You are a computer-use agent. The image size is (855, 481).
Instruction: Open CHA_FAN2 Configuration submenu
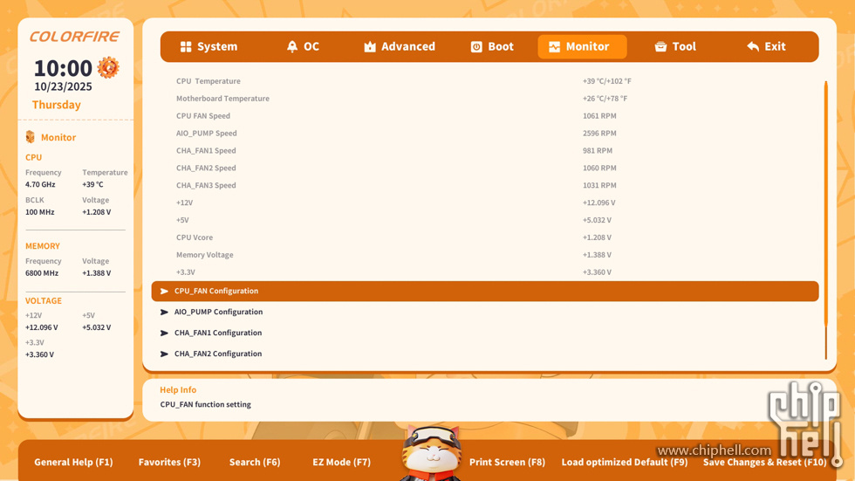217,354
